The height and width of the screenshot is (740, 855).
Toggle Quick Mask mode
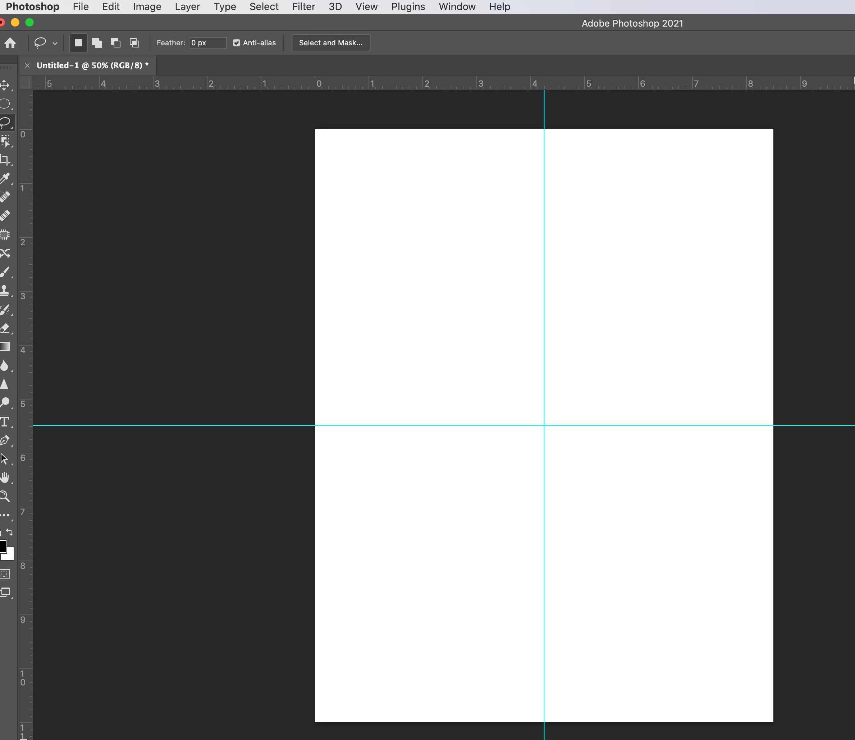[x=5, y=574]
